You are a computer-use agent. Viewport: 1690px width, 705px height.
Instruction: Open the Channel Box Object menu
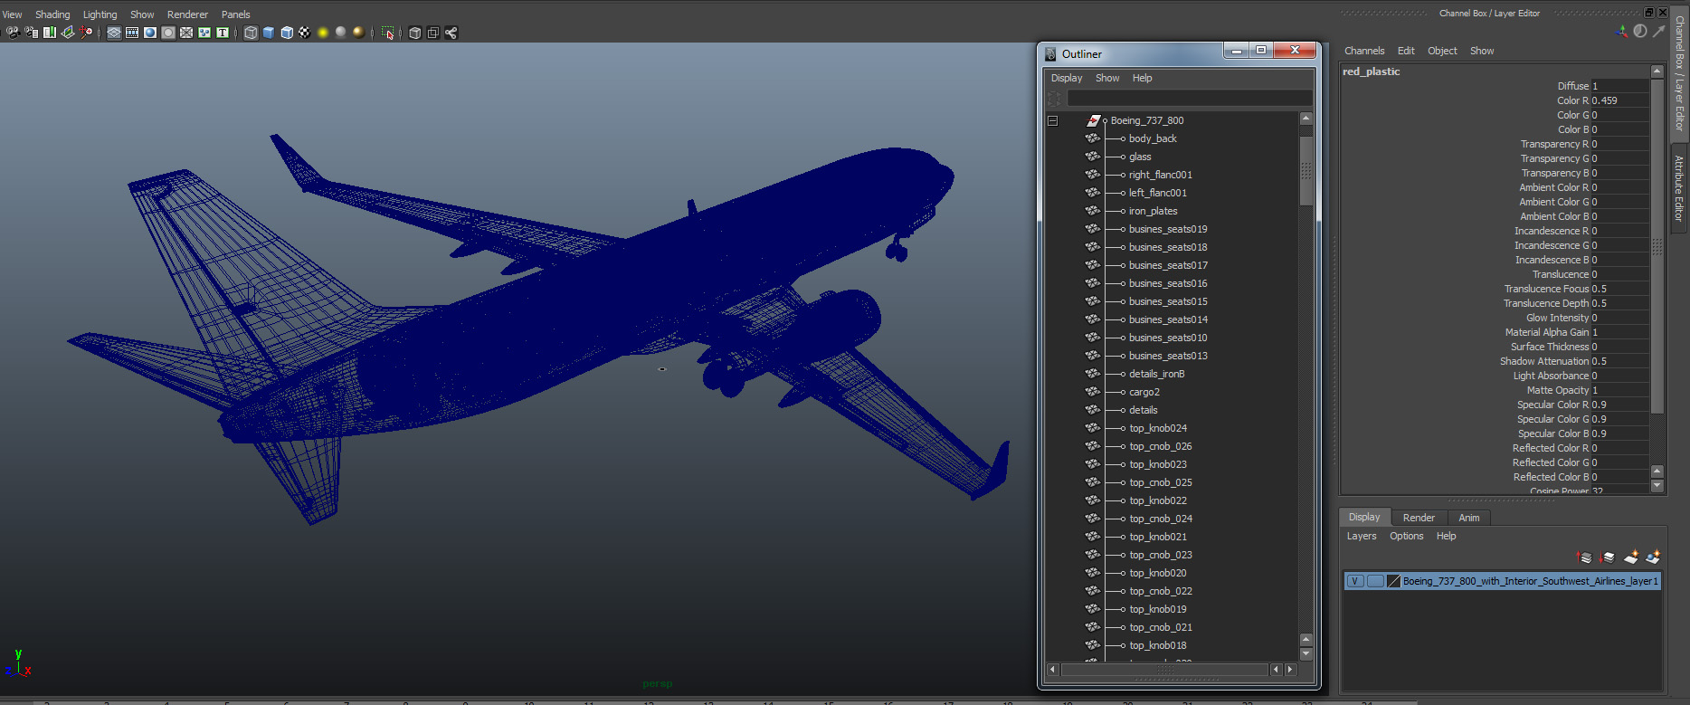tap(1442, 51)
